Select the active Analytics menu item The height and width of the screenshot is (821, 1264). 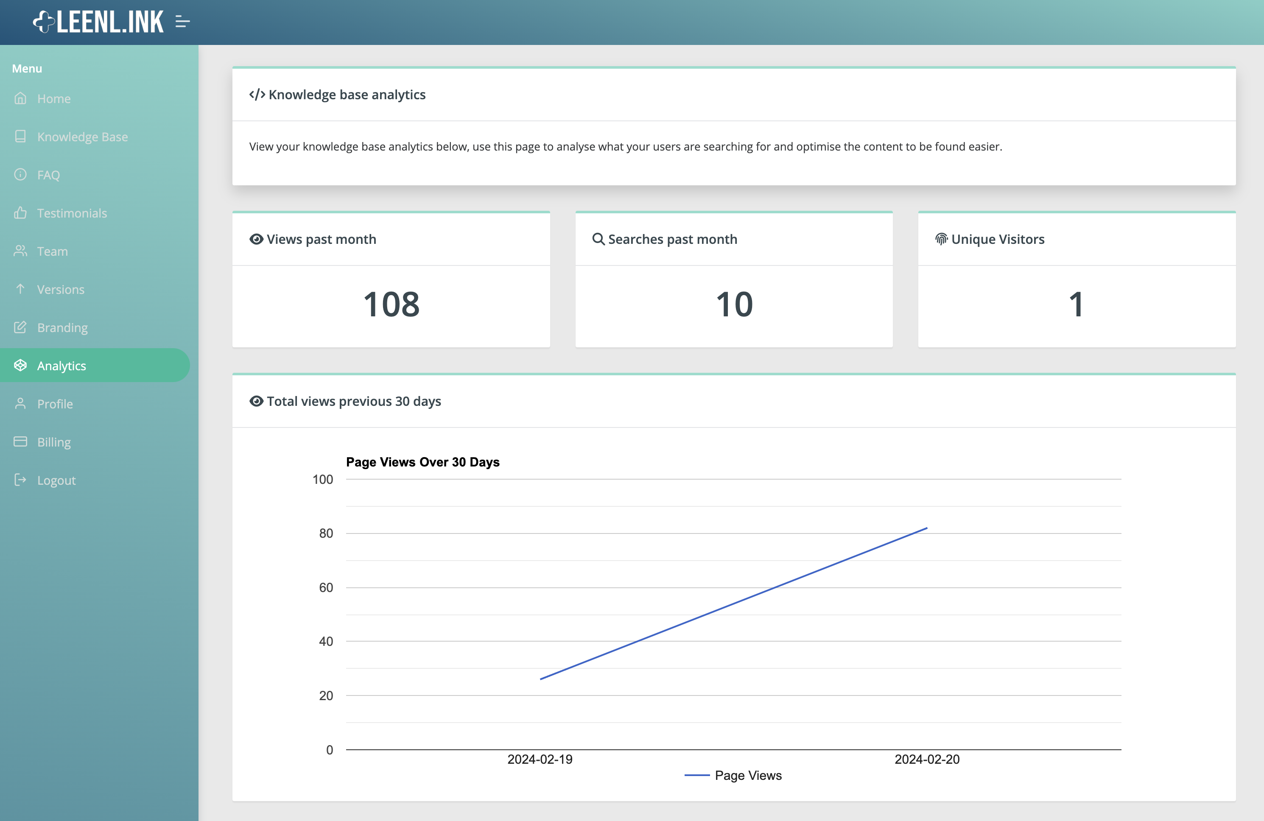(x=95, y=366)
